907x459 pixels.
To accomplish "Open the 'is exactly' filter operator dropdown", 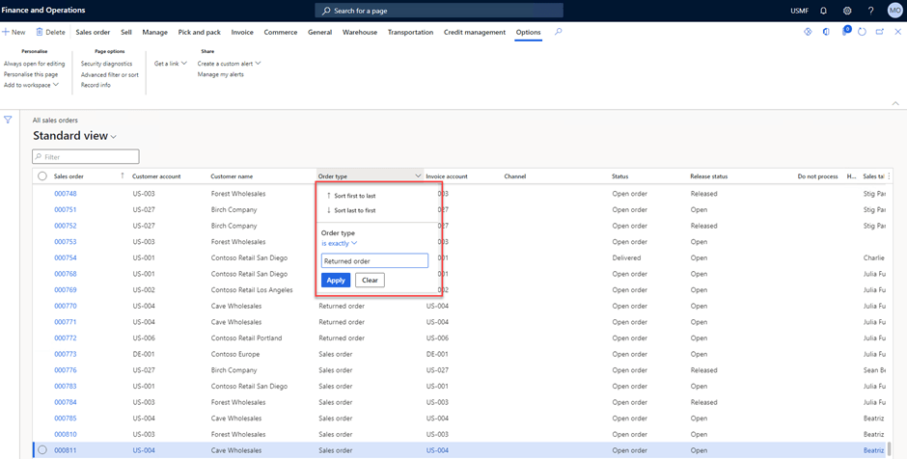I will point(339,243).
